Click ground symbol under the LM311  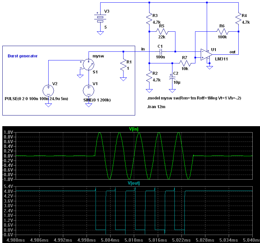pyautogui.click(x=210, y=67)
